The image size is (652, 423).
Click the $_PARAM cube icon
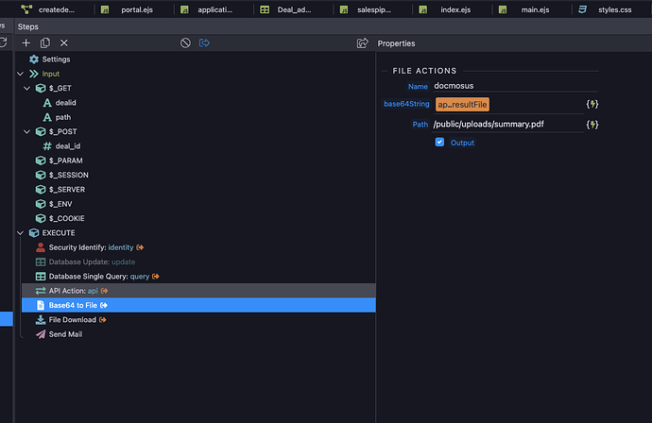coord(41,161)
